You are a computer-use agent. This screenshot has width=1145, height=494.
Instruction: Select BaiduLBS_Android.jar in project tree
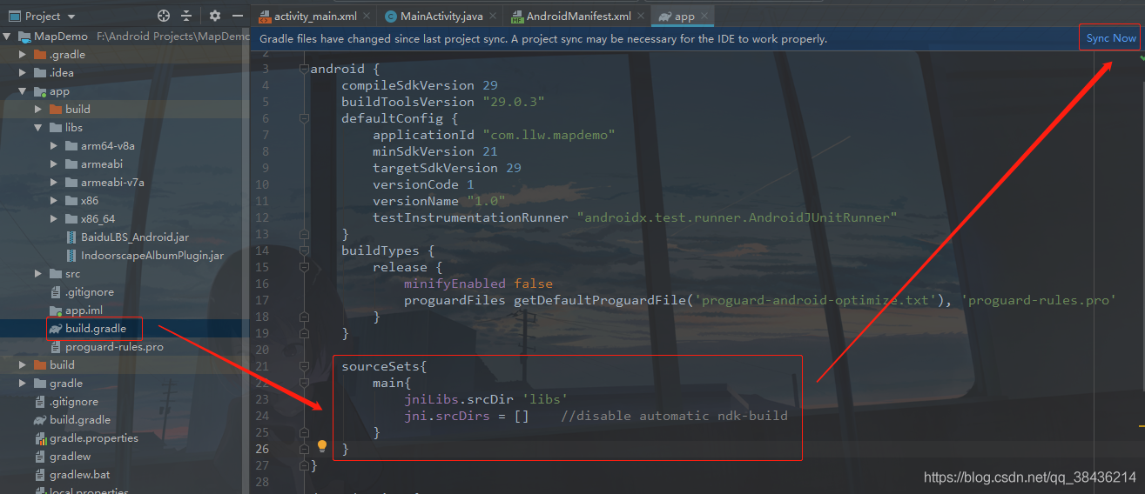tap(134, 237)
